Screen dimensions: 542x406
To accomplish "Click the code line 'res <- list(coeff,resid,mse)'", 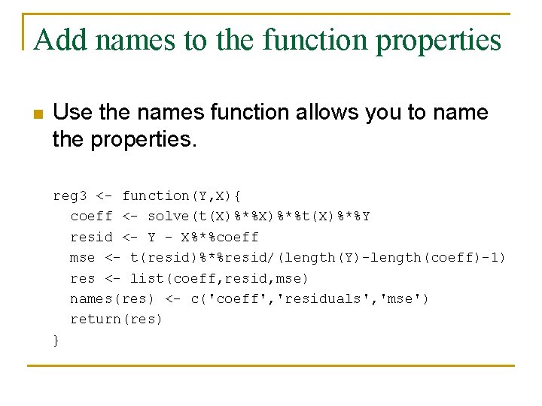I will [189, 278].
